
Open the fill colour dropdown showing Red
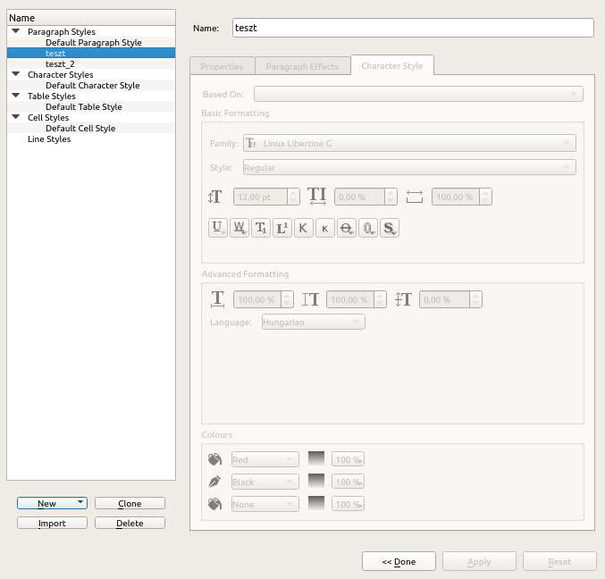(x=265, y=459)
